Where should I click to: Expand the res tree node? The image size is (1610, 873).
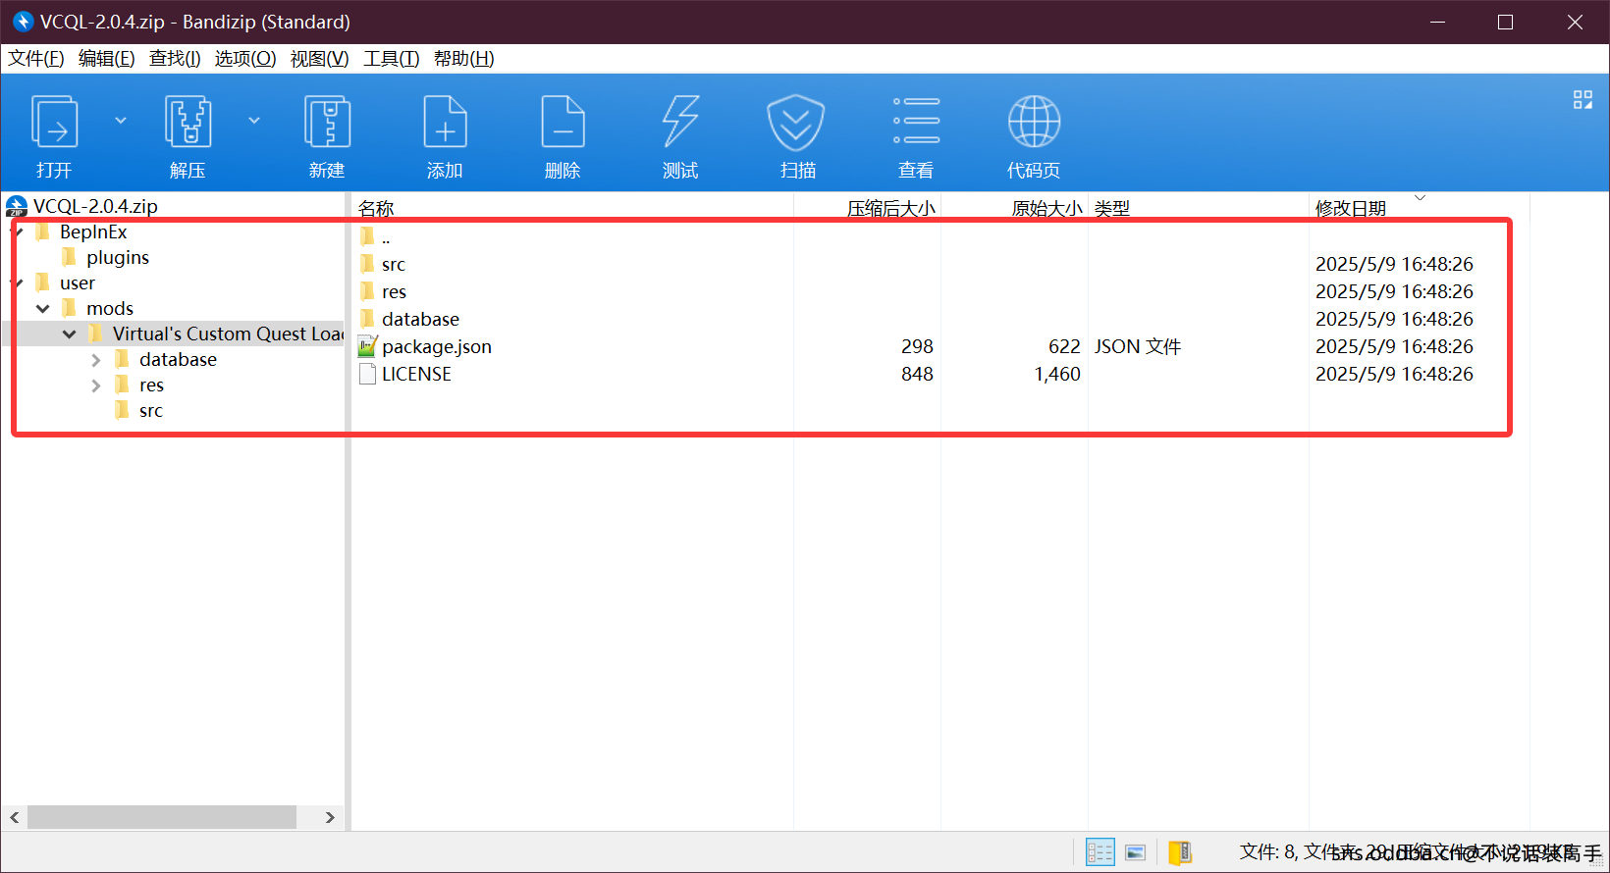pos(96,385)
